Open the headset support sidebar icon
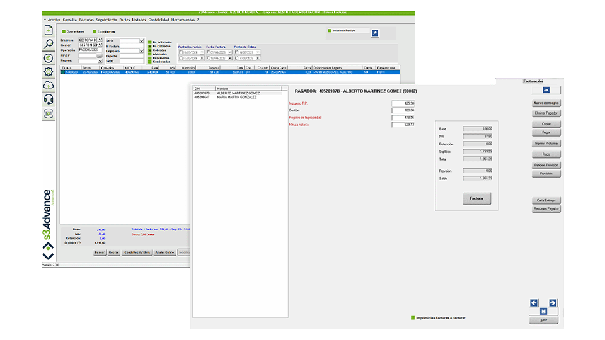 (49, 99)
